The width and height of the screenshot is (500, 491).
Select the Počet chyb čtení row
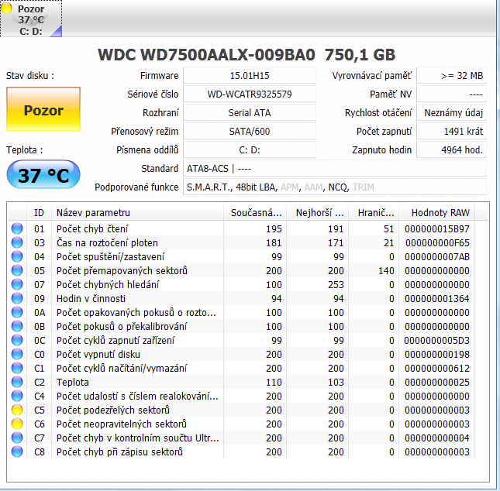241,228
